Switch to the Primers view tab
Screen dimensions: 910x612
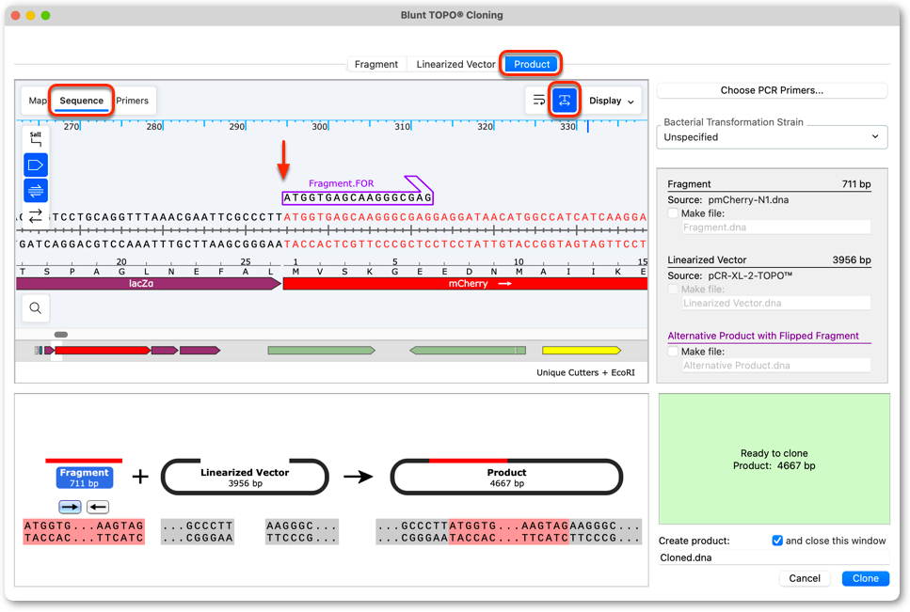click(x=133, y=101)
